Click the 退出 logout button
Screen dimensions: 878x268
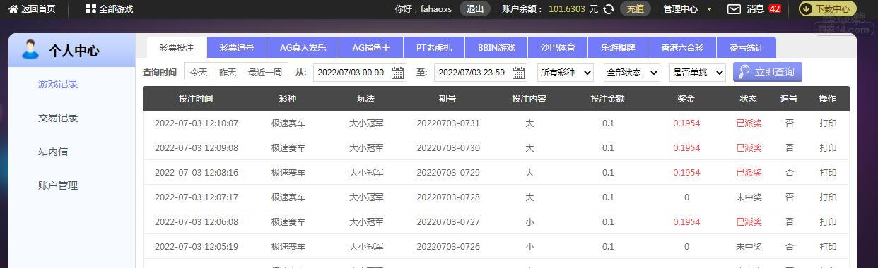tap(475, 9)
